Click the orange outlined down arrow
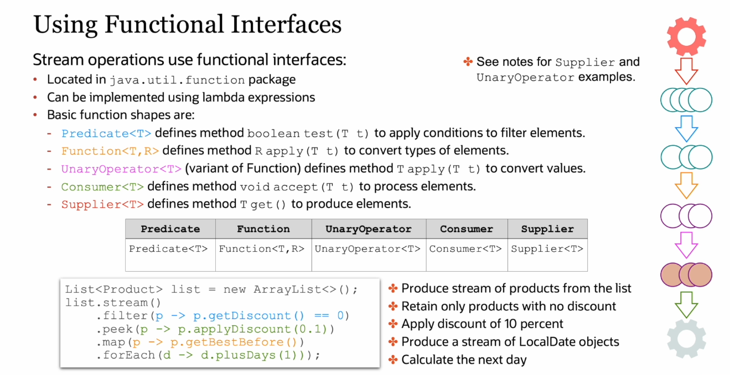The image size is (730, 375). pyautogui.click(x=686, y=186)
